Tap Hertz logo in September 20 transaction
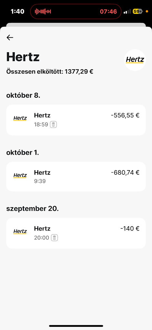The image size is (152, 330). click(x=20, y=231)
